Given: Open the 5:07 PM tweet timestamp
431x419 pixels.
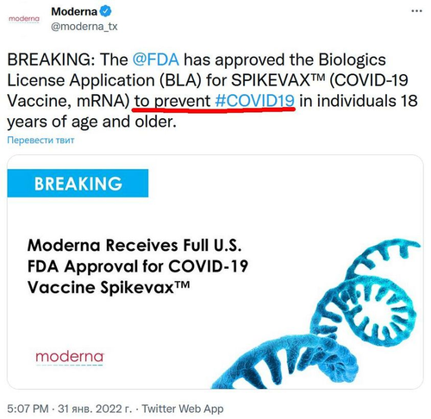Looking at the screenshot, I should point(28,409).
